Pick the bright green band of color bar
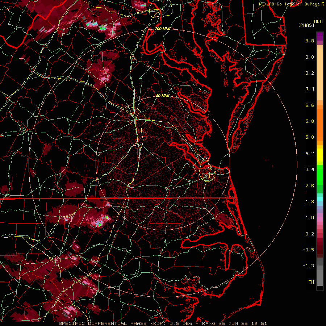This screenshot has height=326, width=326. pos(320,175)
